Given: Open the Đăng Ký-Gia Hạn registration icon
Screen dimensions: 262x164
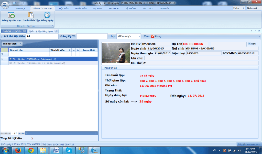Looking at the screenshot, I should click(11, 15).
